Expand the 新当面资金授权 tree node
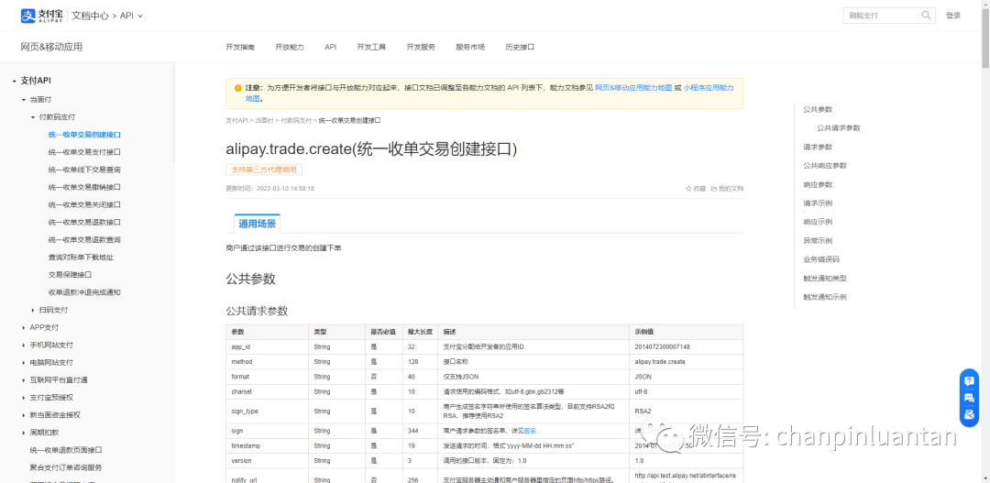990x483 pixels. tap(23, 415)
